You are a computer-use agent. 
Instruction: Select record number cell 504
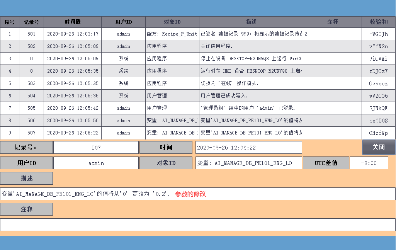tap(31, 96)
